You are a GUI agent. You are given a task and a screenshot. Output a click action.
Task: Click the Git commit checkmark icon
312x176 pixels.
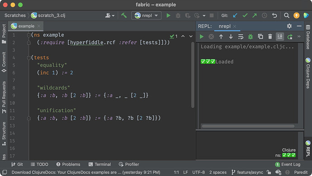coord(245,15)
